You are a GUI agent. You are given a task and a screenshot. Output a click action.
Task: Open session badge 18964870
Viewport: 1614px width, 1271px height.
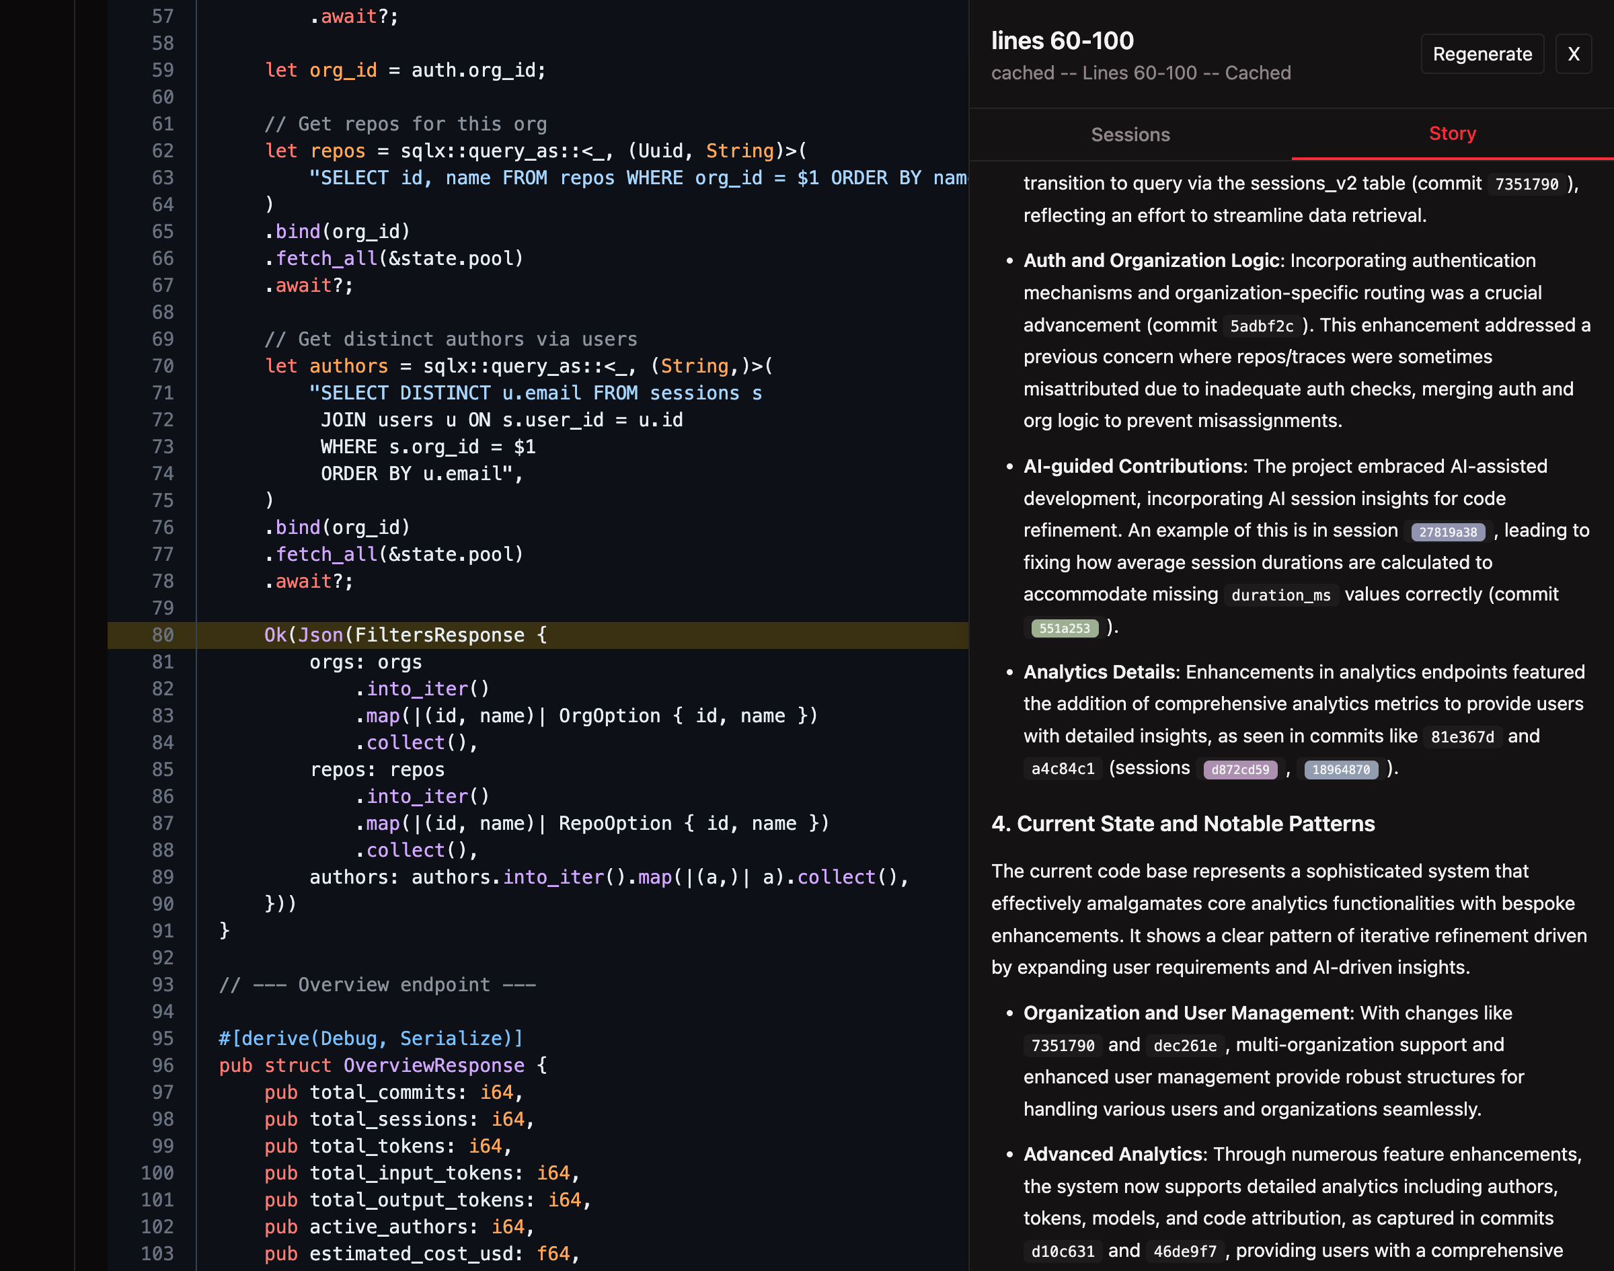coord(1340,769)
